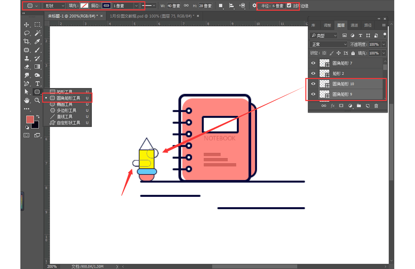Expand the 类型 layer filter dropdown
Image resolution: width=415 pixels, height=269 pixels.
click(x=324, y=36)
